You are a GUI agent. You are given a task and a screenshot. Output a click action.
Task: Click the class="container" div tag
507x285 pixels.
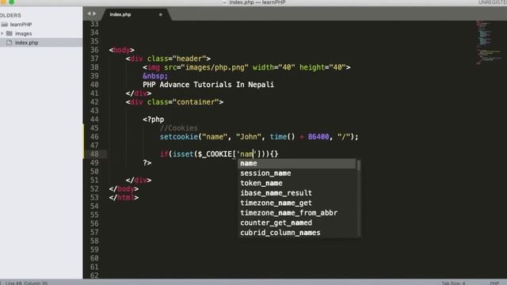(174, 102)
